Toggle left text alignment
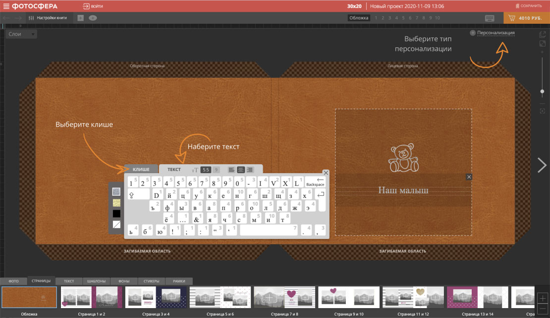Image resolution: width=550 pixels, height=318 pixels. [x=231, y=170]
